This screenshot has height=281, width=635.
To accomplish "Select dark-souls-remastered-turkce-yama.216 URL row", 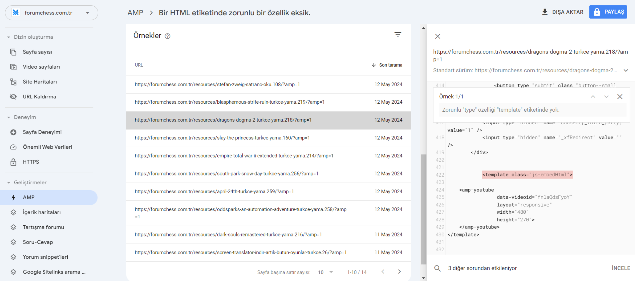I will pos(268,235).
